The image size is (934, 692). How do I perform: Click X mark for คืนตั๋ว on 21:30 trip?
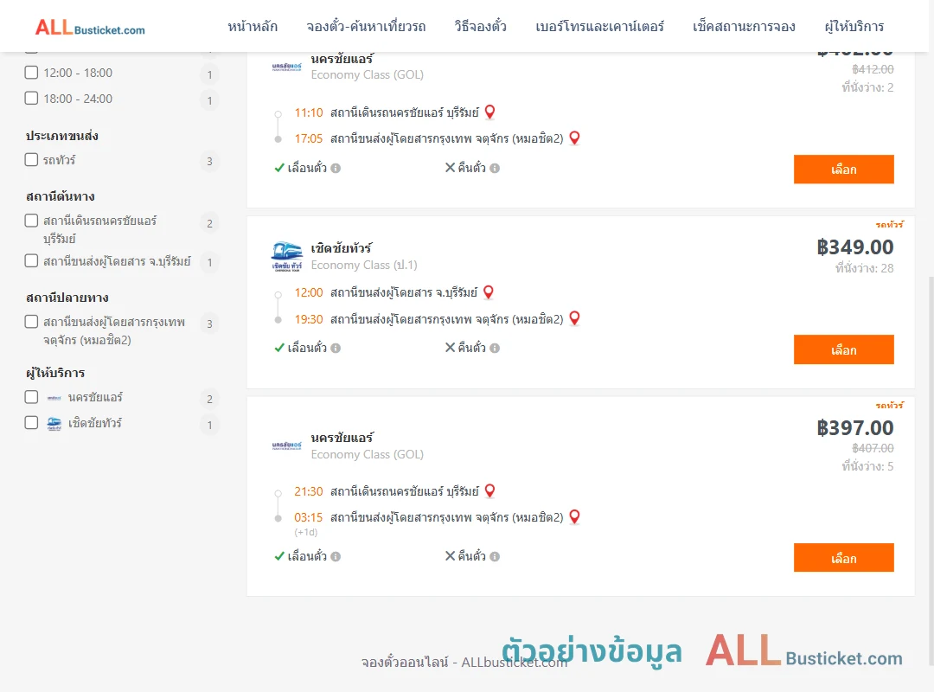[x=450, y=556]
